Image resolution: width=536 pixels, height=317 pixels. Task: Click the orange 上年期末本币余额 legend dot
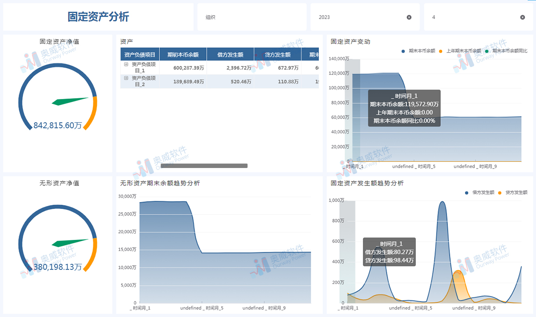(x=440, y=50)
